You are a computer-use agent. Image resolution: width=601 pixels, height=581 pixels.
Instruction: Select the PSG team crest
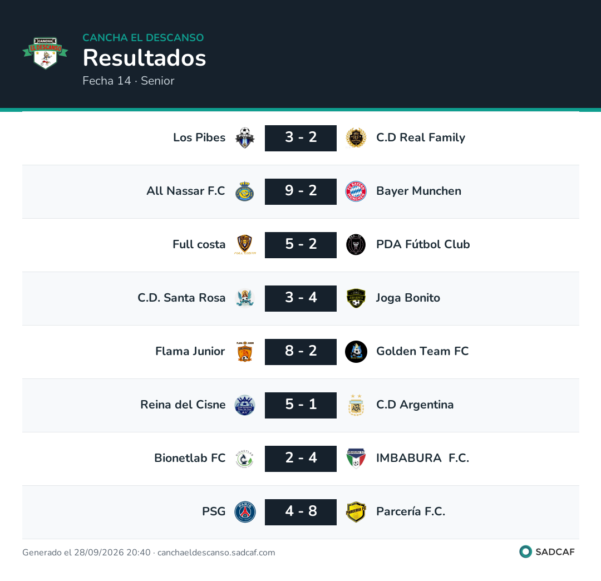(244, 512)
